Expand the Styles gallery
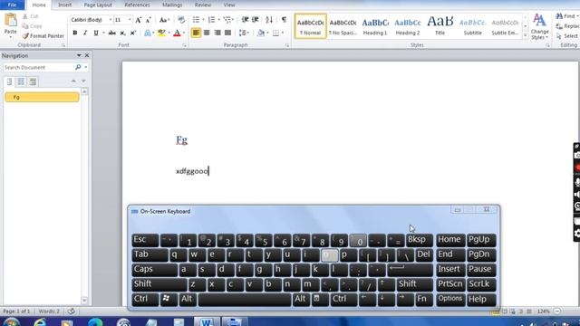This screenshot has width=580, height=326. pos(525,35)
